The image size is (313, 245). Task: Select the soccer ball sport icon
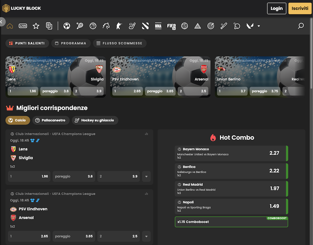pyautogui.click(x=67, y=26)
